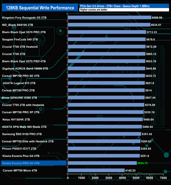171x185 pixels.
Task: Select the 'Kingston Fury Renegade G5 2TB' label
Action: click(x=24, y=18)
